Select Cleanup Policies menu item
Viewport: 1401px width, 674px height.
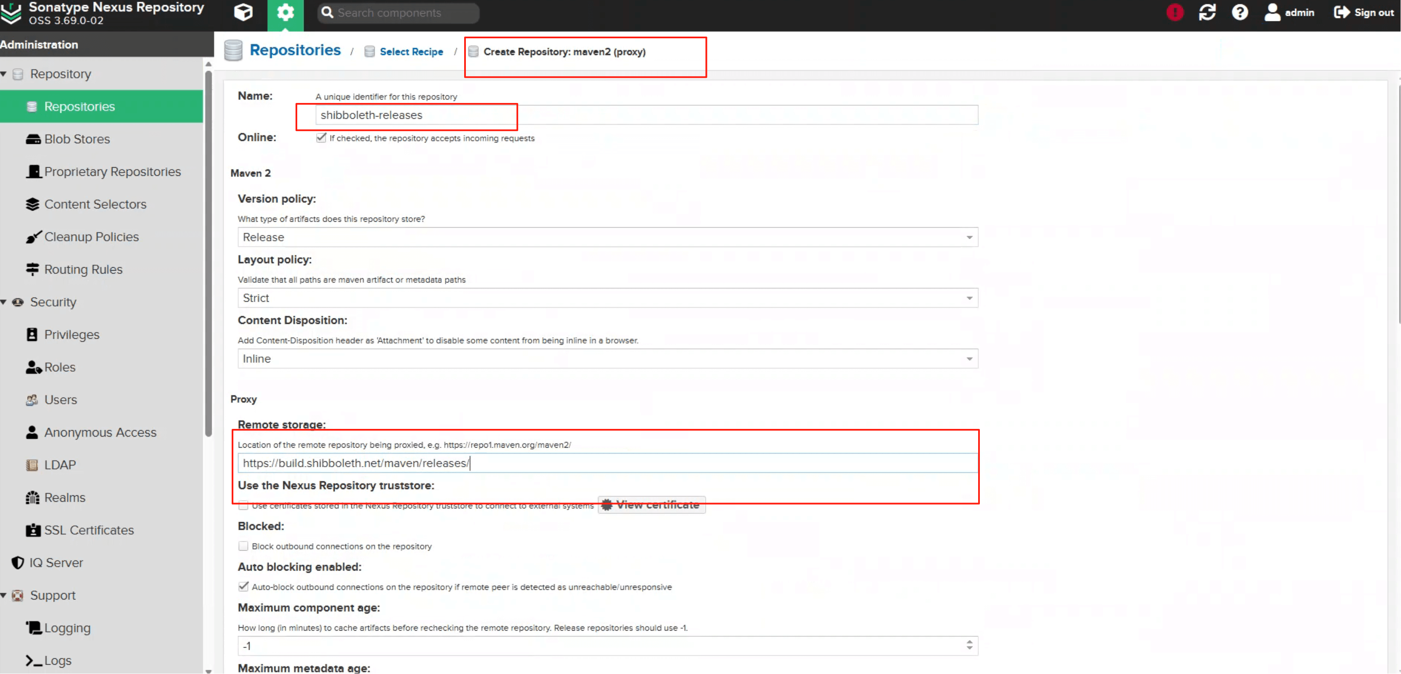[x=91, y=237]
